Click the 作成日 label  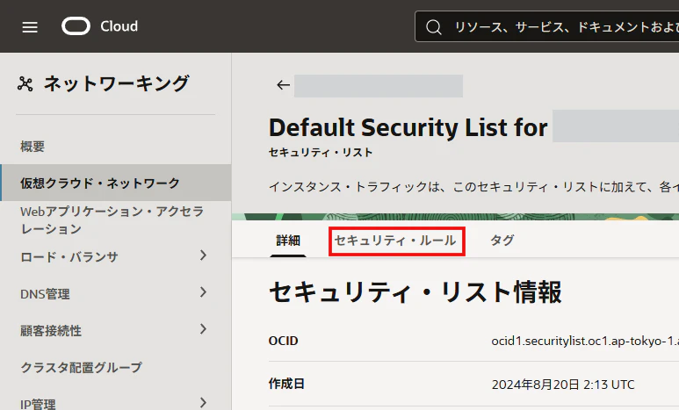pos(286,384)
